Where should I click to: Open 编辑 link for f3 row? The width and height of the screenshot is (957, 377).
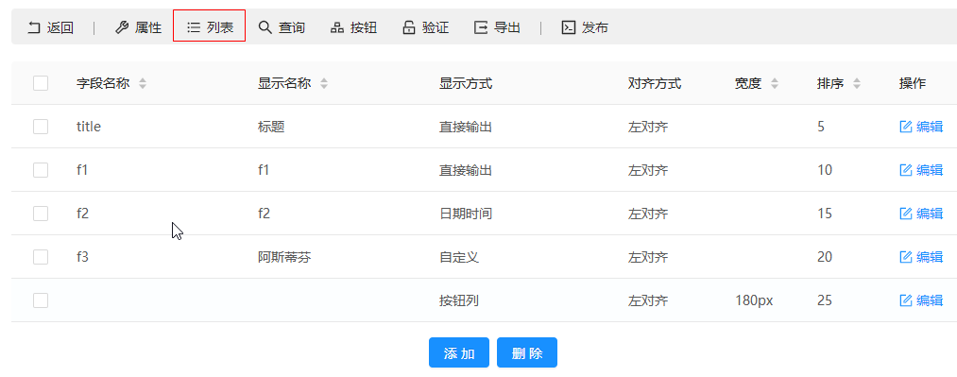click(930, 257)
